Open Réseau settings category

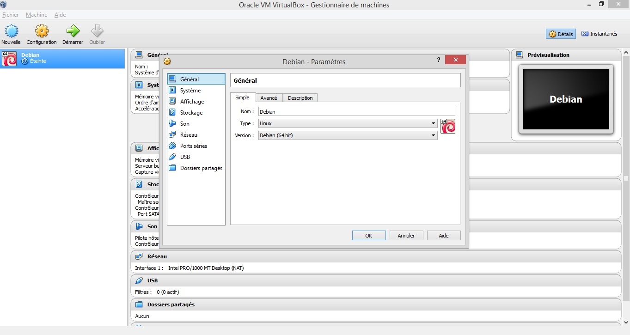point(196,135)
